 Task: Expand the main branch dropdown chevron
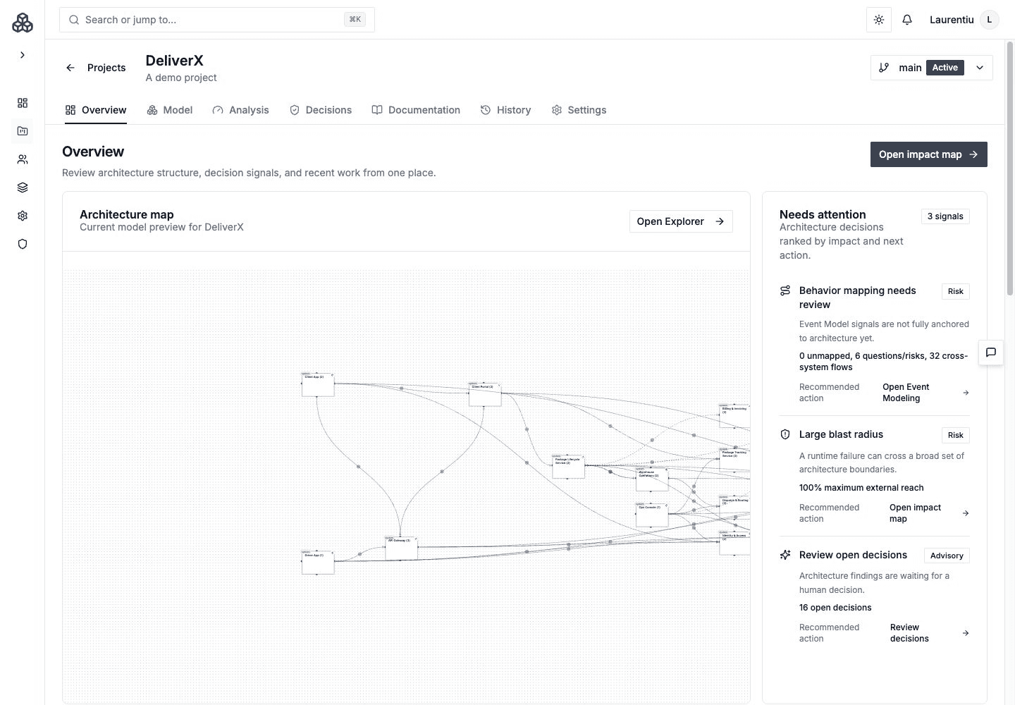click(x=980, y=68)
